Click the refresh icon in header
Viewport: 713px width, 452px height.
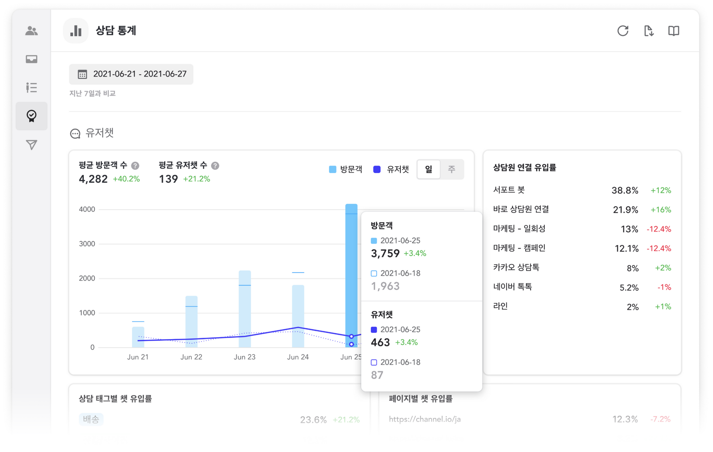click(x=622, y=31)
